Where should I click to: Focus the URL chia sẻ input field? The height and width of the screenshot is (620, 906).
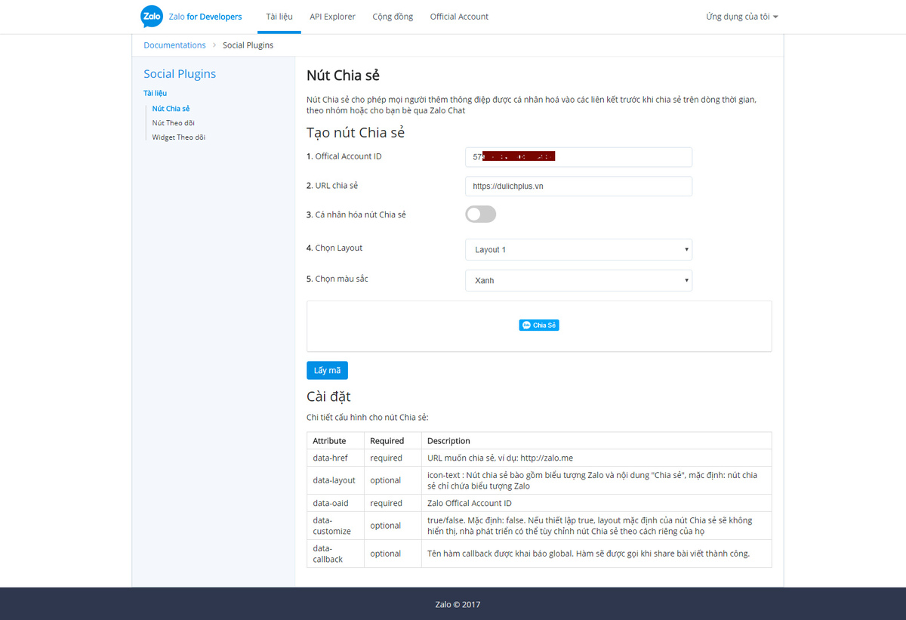click(x=578, y=187)
